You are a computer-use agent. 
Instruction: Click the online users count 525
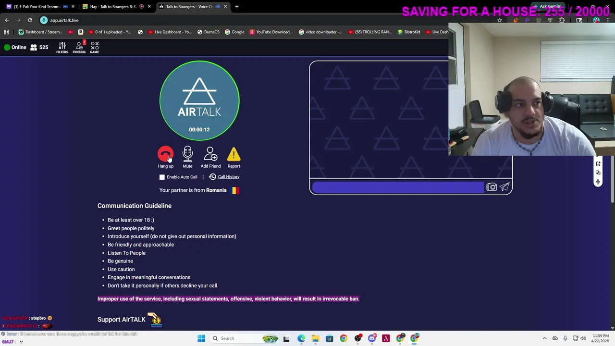click(x=39, y=47)
